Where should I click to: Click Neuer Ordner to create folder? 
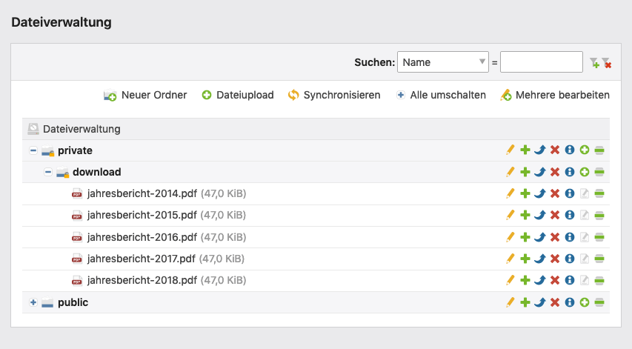145,95
